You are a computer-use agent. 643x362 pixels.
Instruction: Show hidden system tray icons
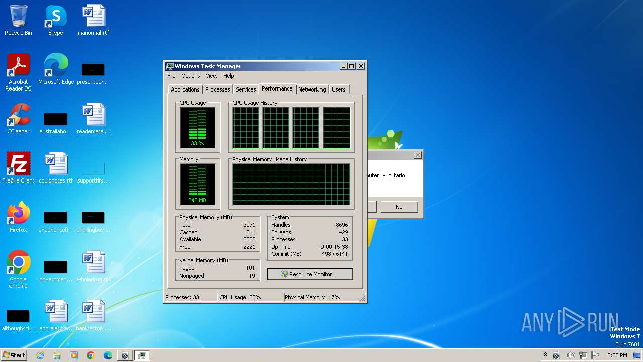[x=545, y=355]
